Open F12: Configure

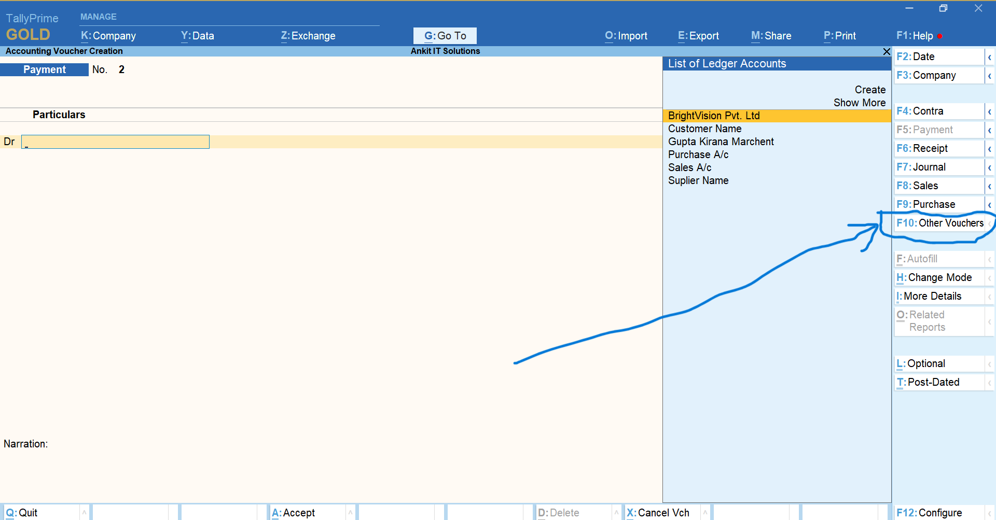(x=939, y=512)
